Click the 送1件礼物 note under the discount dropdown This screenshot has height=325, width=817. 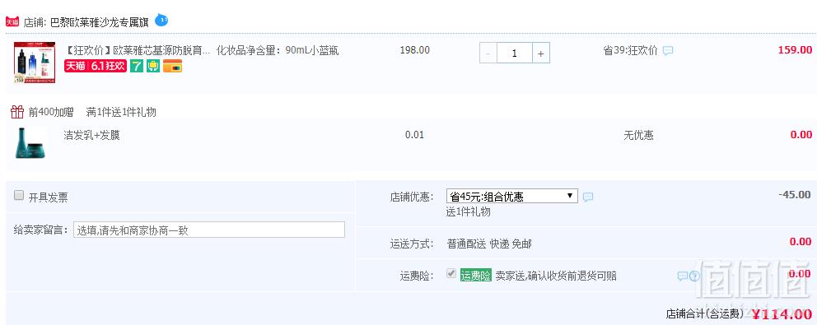[x=469, y=212]
